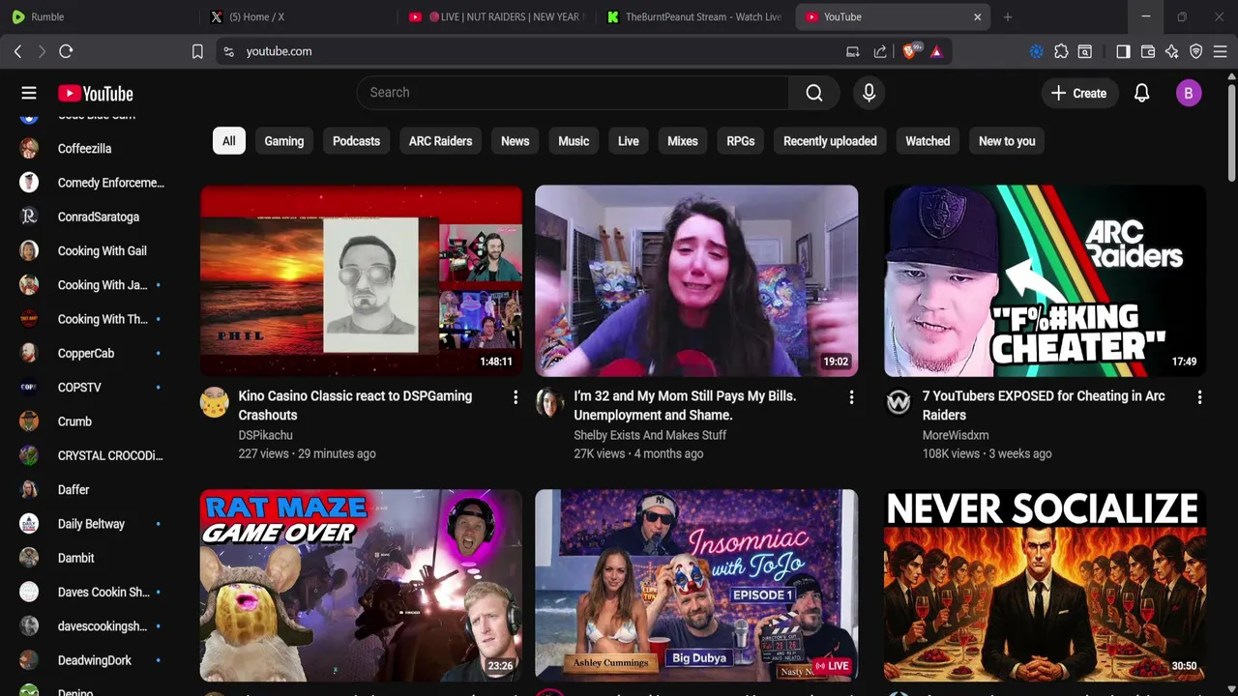Filter feed by Gaming
The width and height of the screenshot is (1238, 696).
pyautogui.click(x=284, y=141)
